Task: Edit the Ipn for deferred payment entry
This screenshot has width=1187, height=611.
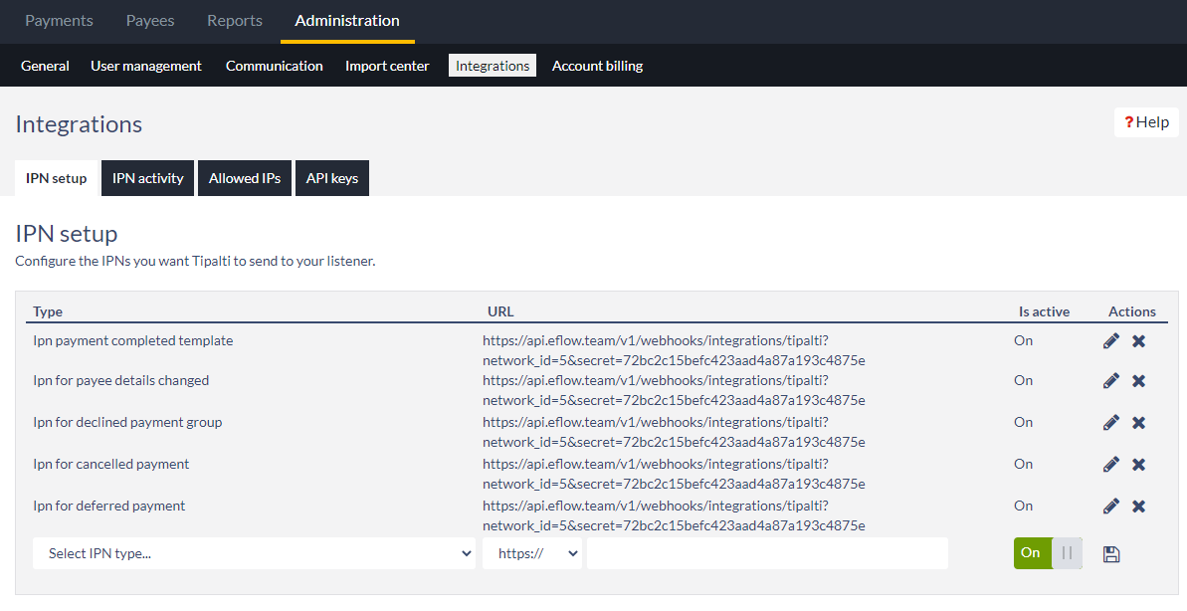Action: point(1110,506)
